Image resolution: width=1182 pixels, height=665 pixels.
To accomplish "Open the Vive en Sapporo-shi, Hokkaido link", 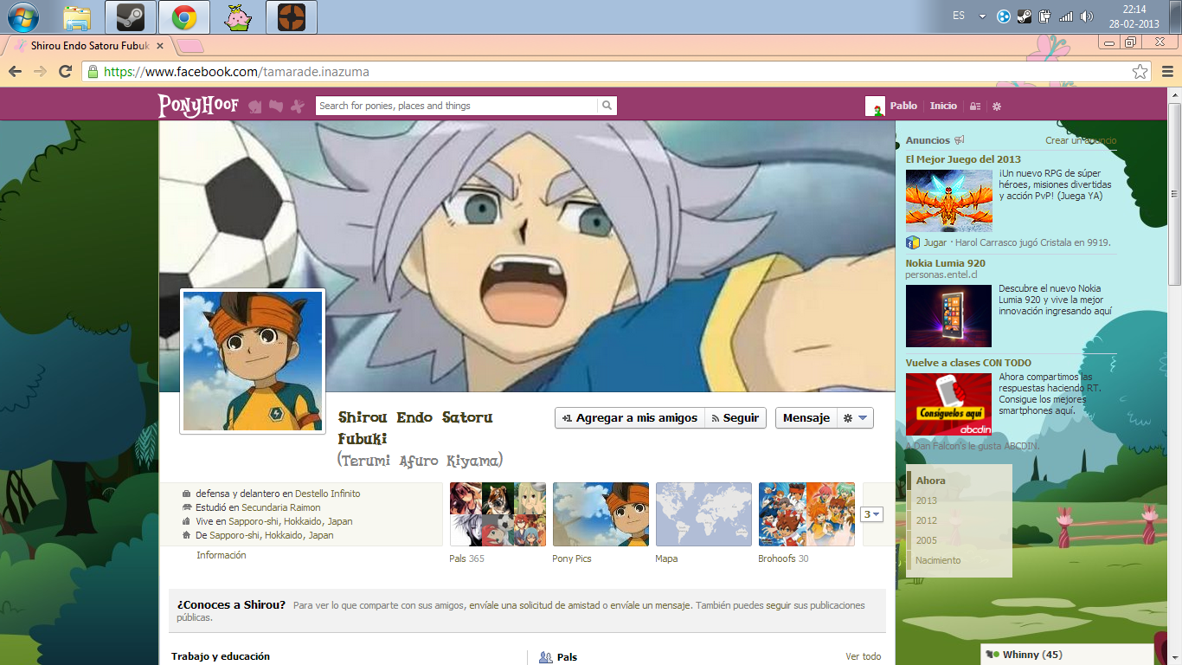I will point(291,521).
